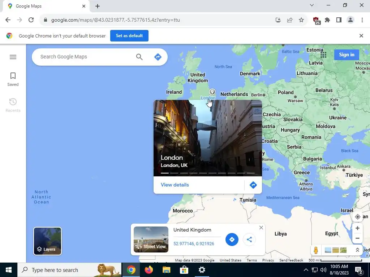Share this page from the address bar

[290, 20]
